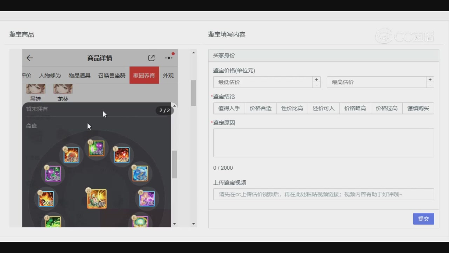Choose the 性价比高 conclusion option
Screen dimensions: 449x253
coord(292,108)
